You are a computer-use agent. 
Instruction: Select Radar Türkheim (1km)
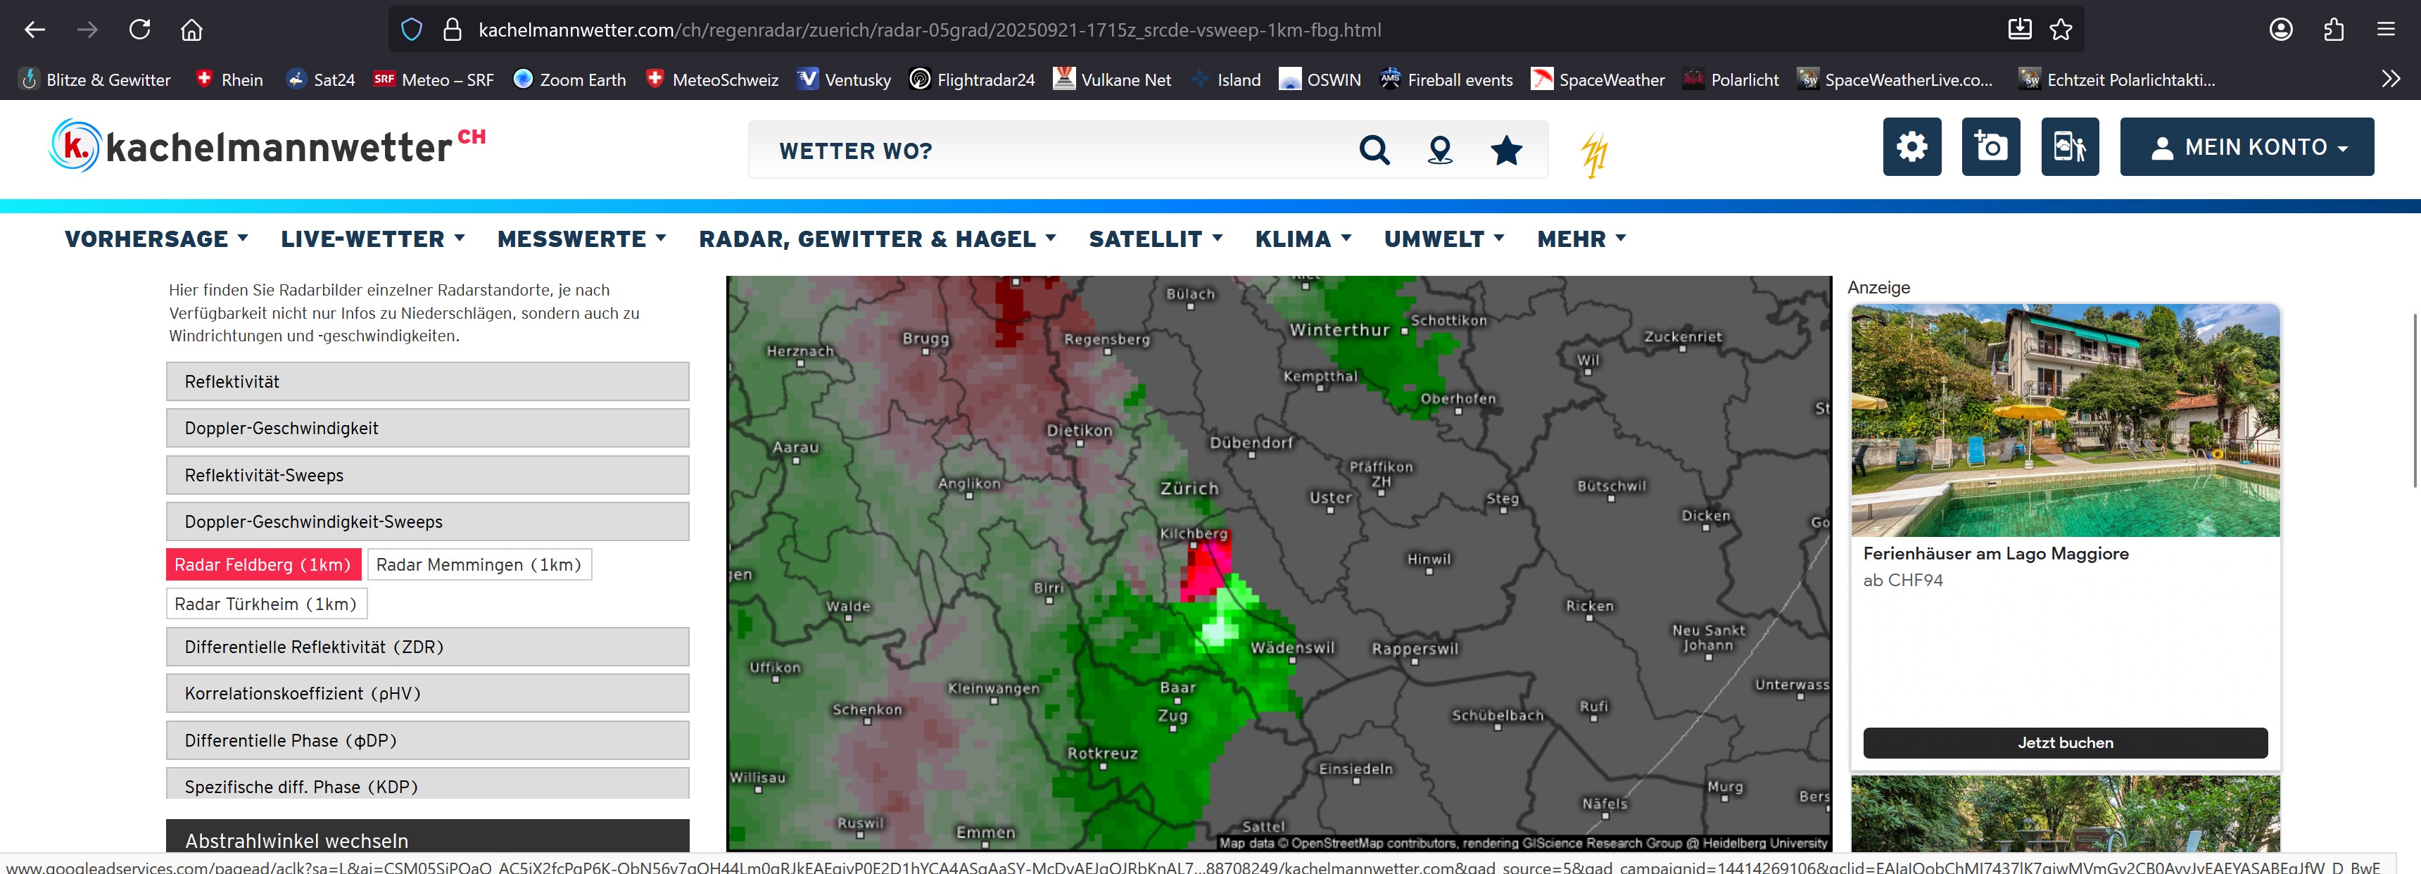pos(266,603)
